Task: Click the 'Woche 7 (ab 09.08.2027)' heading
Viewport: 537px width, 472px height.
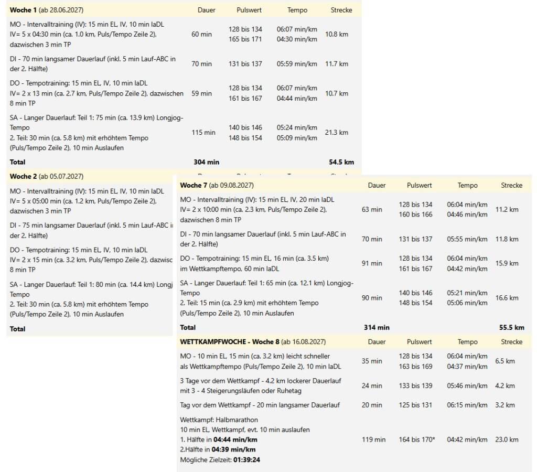Action: tap(217, 185)
